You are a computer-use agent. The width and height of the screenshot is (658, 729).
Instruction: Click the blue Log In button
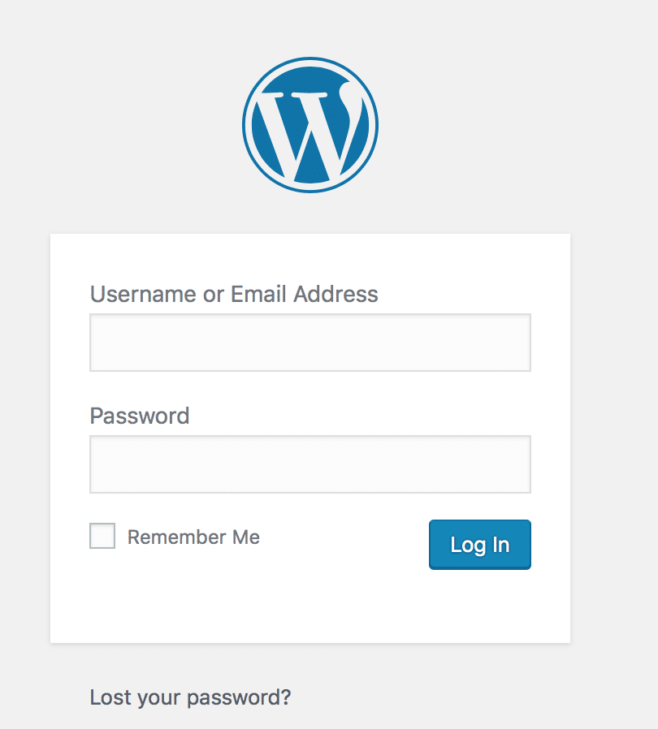(x=480, y=545)
